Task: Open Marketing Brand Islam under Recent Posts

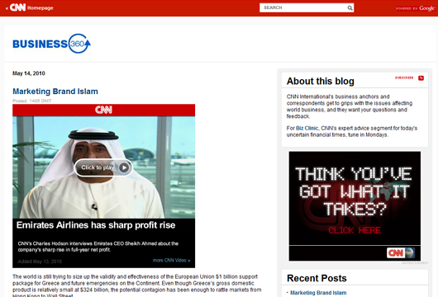Action: (x=318, y=293)
